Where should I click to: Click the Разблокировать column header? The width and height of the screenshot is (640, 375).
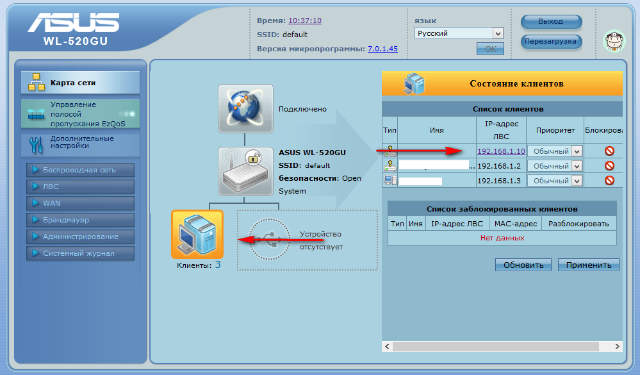coord(578,224)
